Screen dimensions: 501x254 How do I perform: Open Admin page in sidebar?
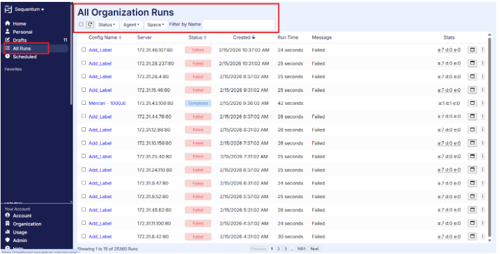coord(20,240)
